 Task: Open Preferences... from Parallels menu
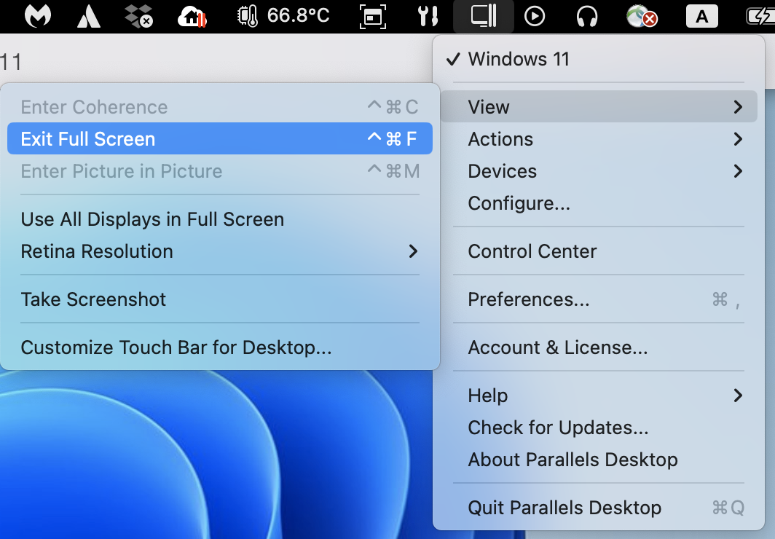(529, 299)
